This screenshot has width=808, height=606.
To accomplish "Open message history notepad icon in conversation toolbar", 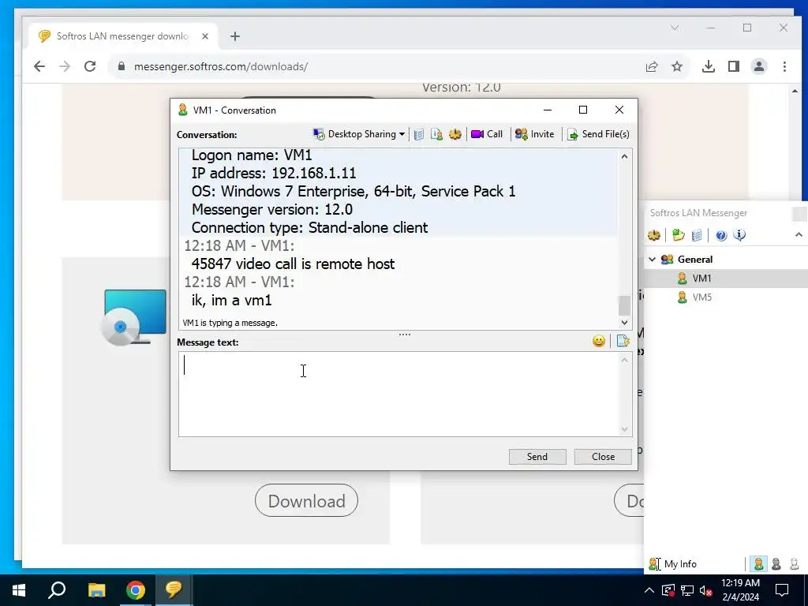I will pyautogui.click(x=419, y=134).
